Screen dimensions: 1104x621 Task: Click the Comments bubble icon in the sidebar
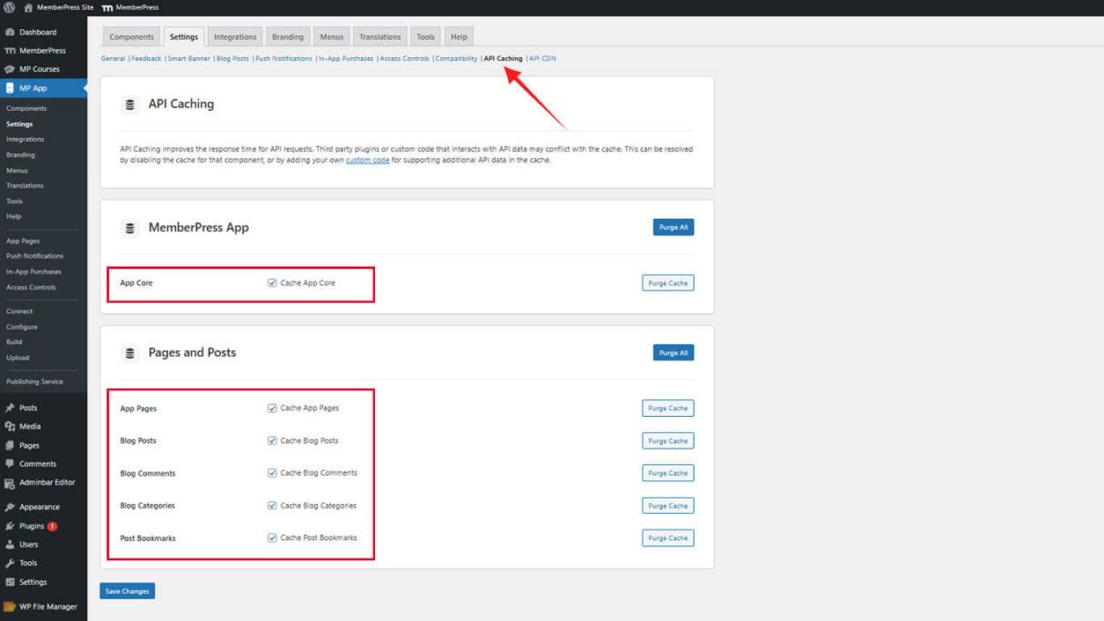(x=8, y=463)
